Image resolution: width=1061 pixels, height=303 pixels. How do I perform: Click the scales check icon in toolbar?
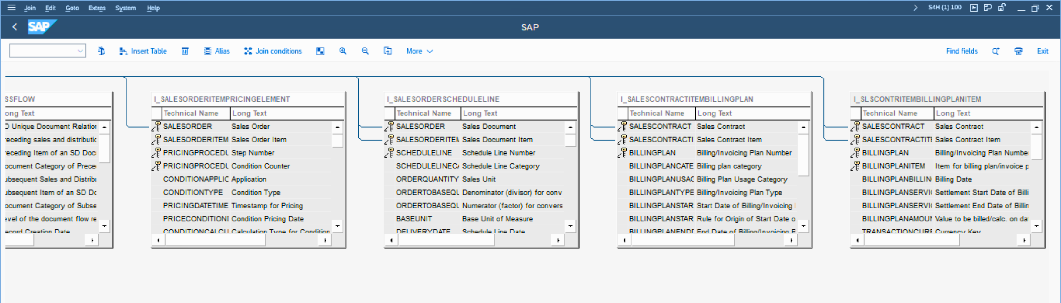click(101, 51)
